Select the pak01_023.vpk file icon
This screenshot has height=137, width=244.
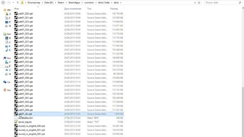(x=16, y=25)
